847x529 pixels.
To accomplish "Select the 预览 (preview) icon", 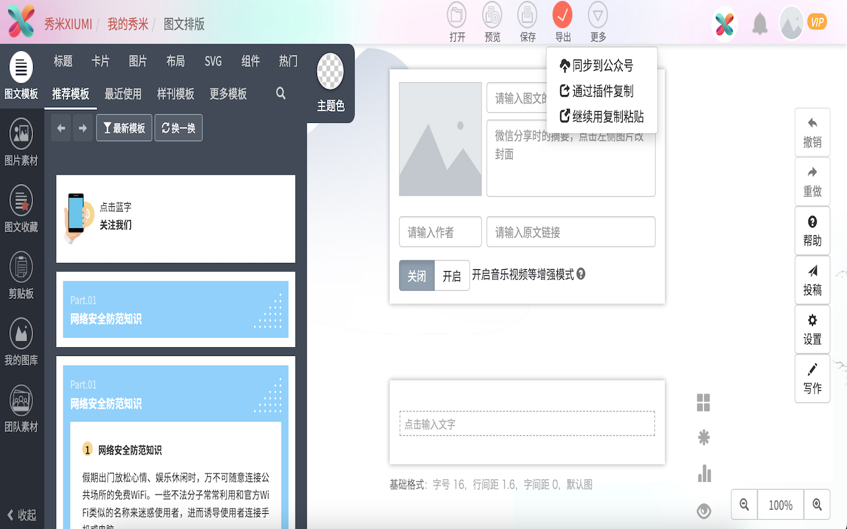I will coord(492,20).
